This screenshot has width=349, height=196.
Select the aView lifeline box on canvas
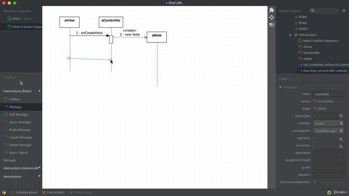tap(69, 22)
